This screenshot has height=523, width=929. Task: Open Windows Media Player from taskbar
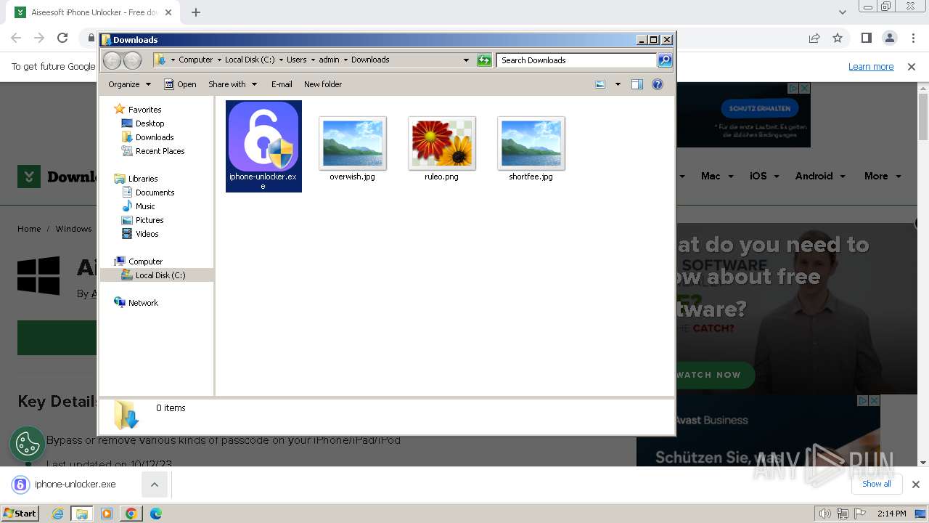point(107,514)
